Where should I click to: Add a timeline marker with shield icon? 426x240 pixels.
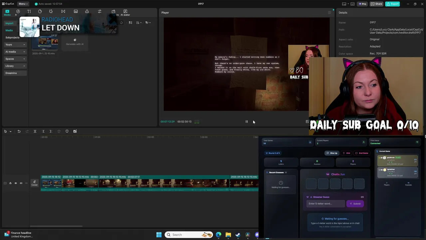[67, 131]
